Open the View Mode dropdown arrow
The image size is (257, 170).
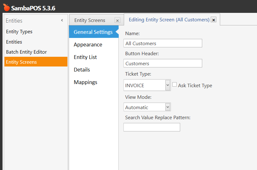pyautogui.click(x=168, y=107)
